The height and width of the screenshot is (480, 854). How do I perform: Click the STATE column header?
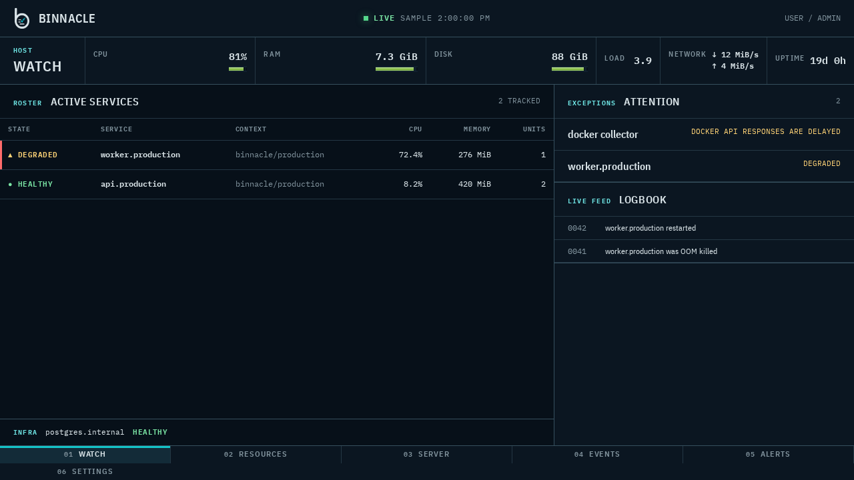[x=19, y=129]
